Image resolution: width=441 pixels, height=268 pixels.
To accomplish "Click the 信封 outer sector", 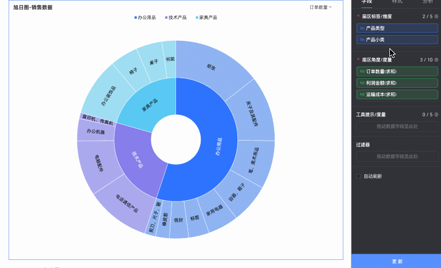I will 178,220.
